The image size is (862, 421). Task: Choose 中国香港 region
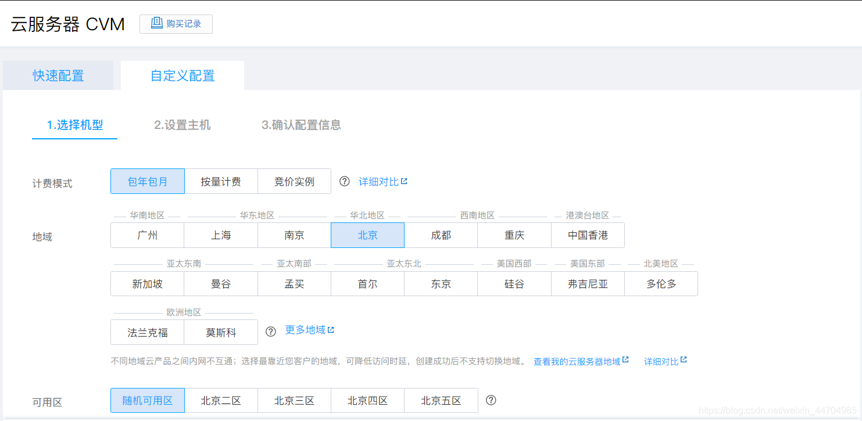588,235
